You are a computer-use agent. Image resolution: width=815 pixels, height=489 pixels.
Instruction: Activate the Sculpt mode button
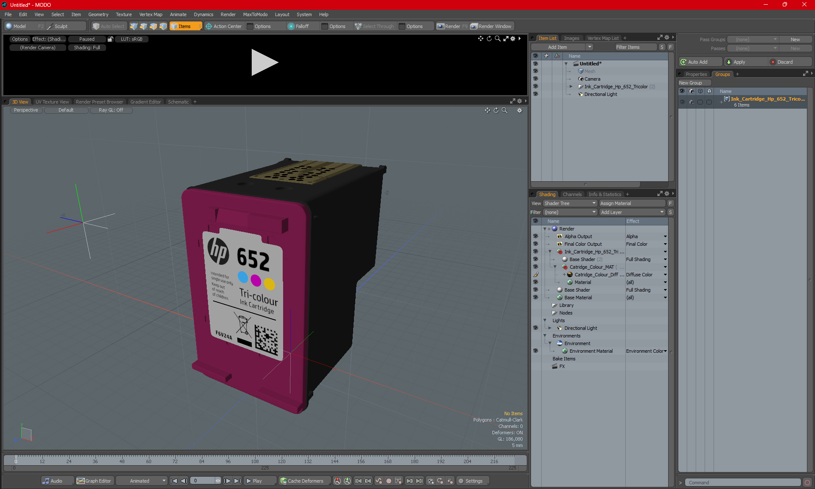[66, 26]
